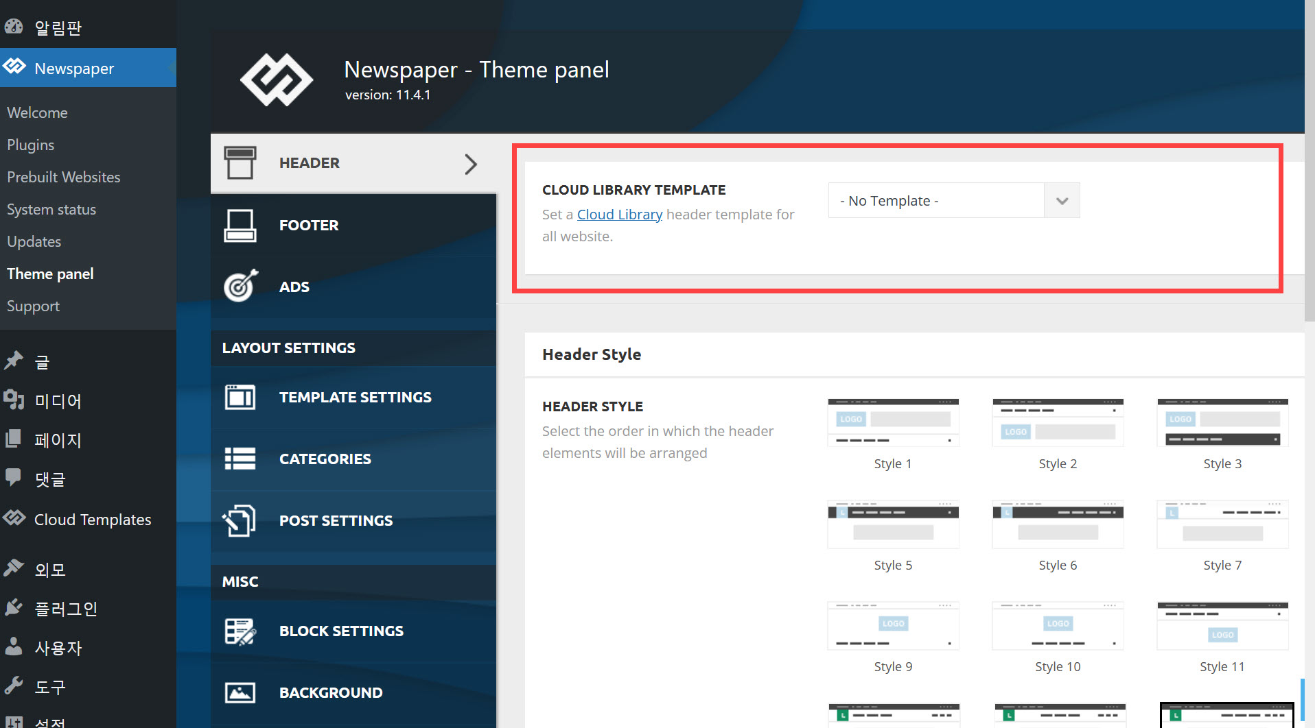The height and width of the screenshot is (728, 1315).
Task: Click the large tagDiv logo in header
Action: coord(276,80)
